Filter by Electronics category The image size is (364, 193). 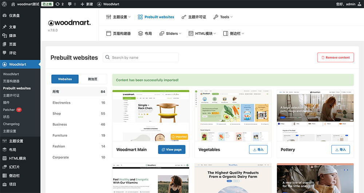point(79,103)
